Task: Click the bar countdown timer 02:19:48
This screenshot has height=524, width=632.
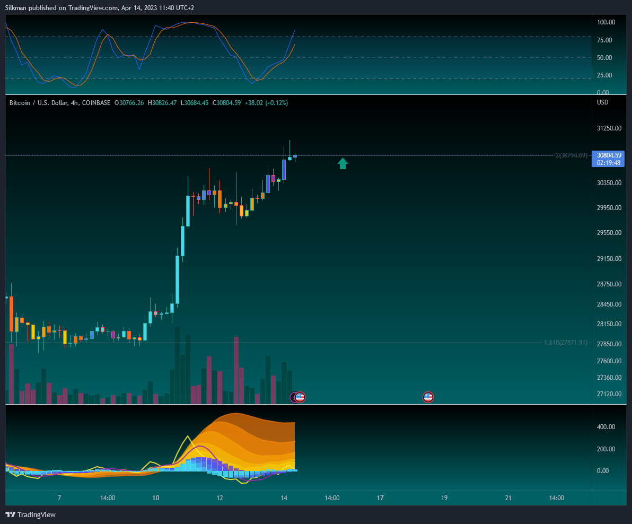Action: (x=609, y=163)
